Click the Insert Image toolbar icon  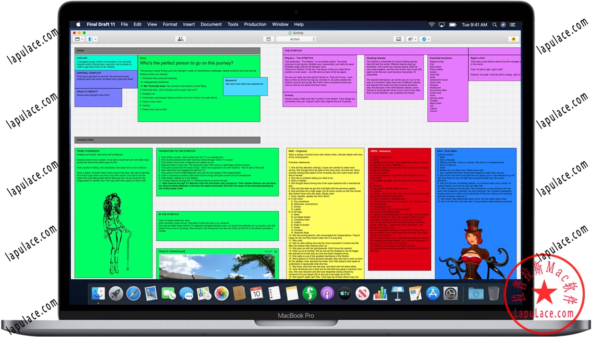tap(399, 39)
